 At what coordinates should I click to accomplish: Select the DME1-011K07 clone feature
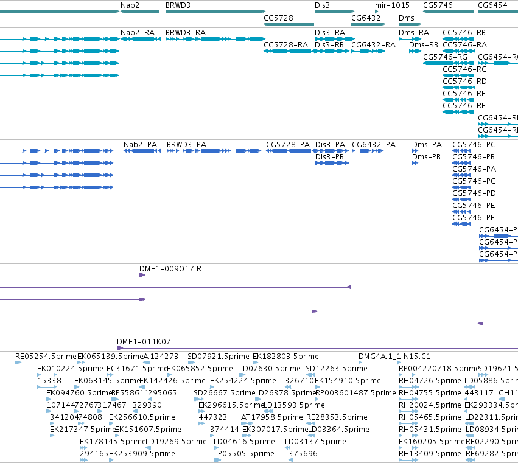[318, 348]
